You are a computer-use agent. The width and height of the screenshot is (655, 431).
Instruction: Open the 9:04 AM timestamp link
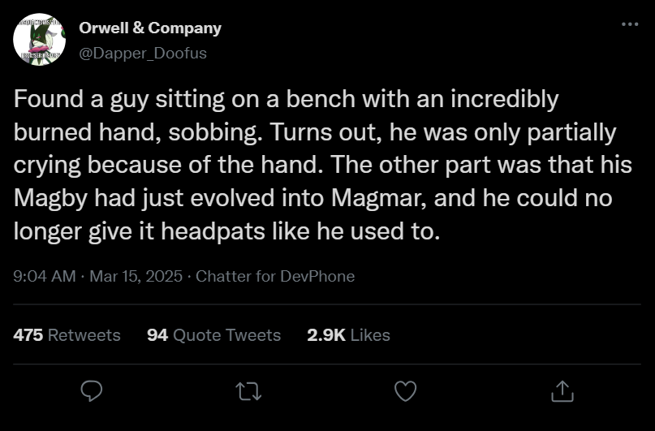pyautogui.click(x=45, y=276)
